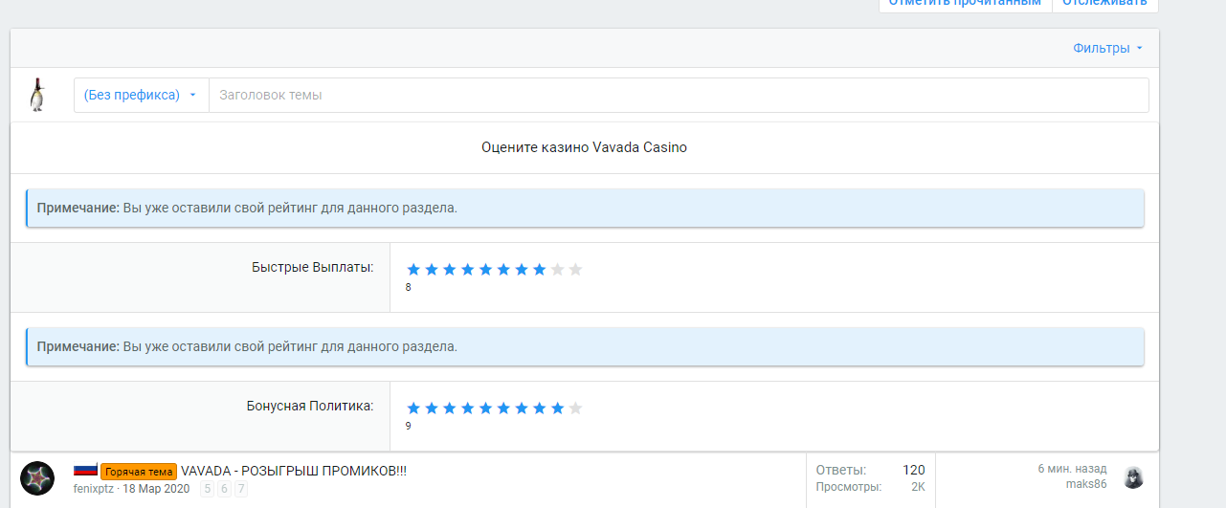Select fourth star for Бонусная Политика
This screenshot has height=508, width=1226.
tap(468, 409)
